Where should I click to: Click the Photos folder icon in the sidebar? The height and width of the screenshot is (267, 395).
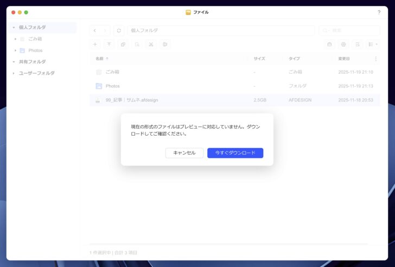click(22, 50)
